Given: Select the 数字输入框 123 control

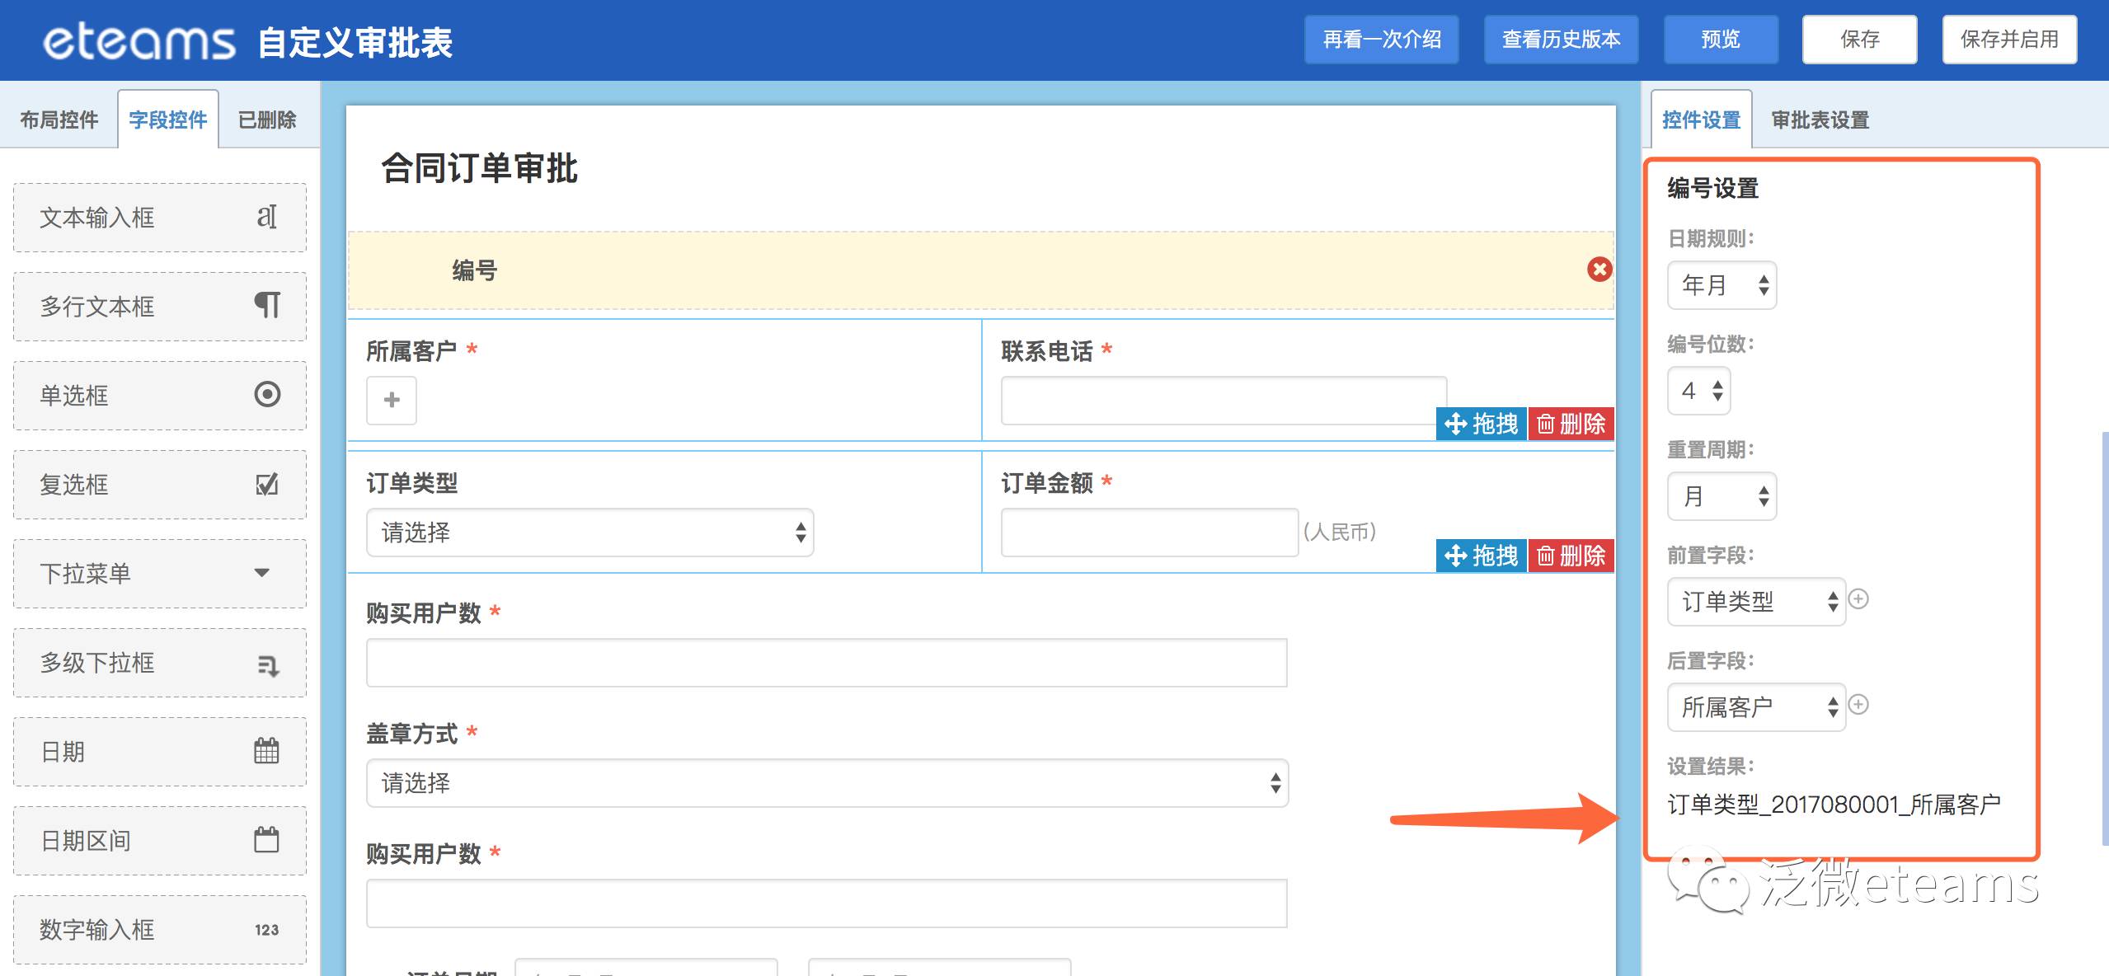Looking at the screenshot, I should tap(160, 930).
